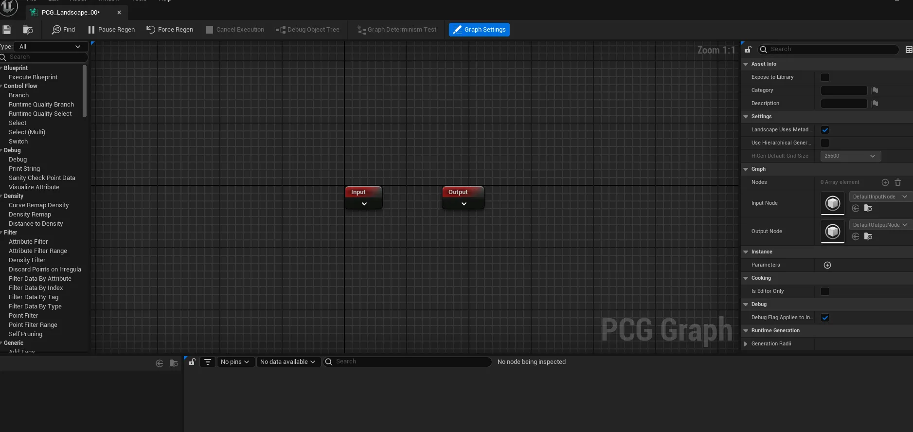This screenshot has height=432, width=913.
Task: Expand Generation Radii section
Action: click(x=746, y=344)
